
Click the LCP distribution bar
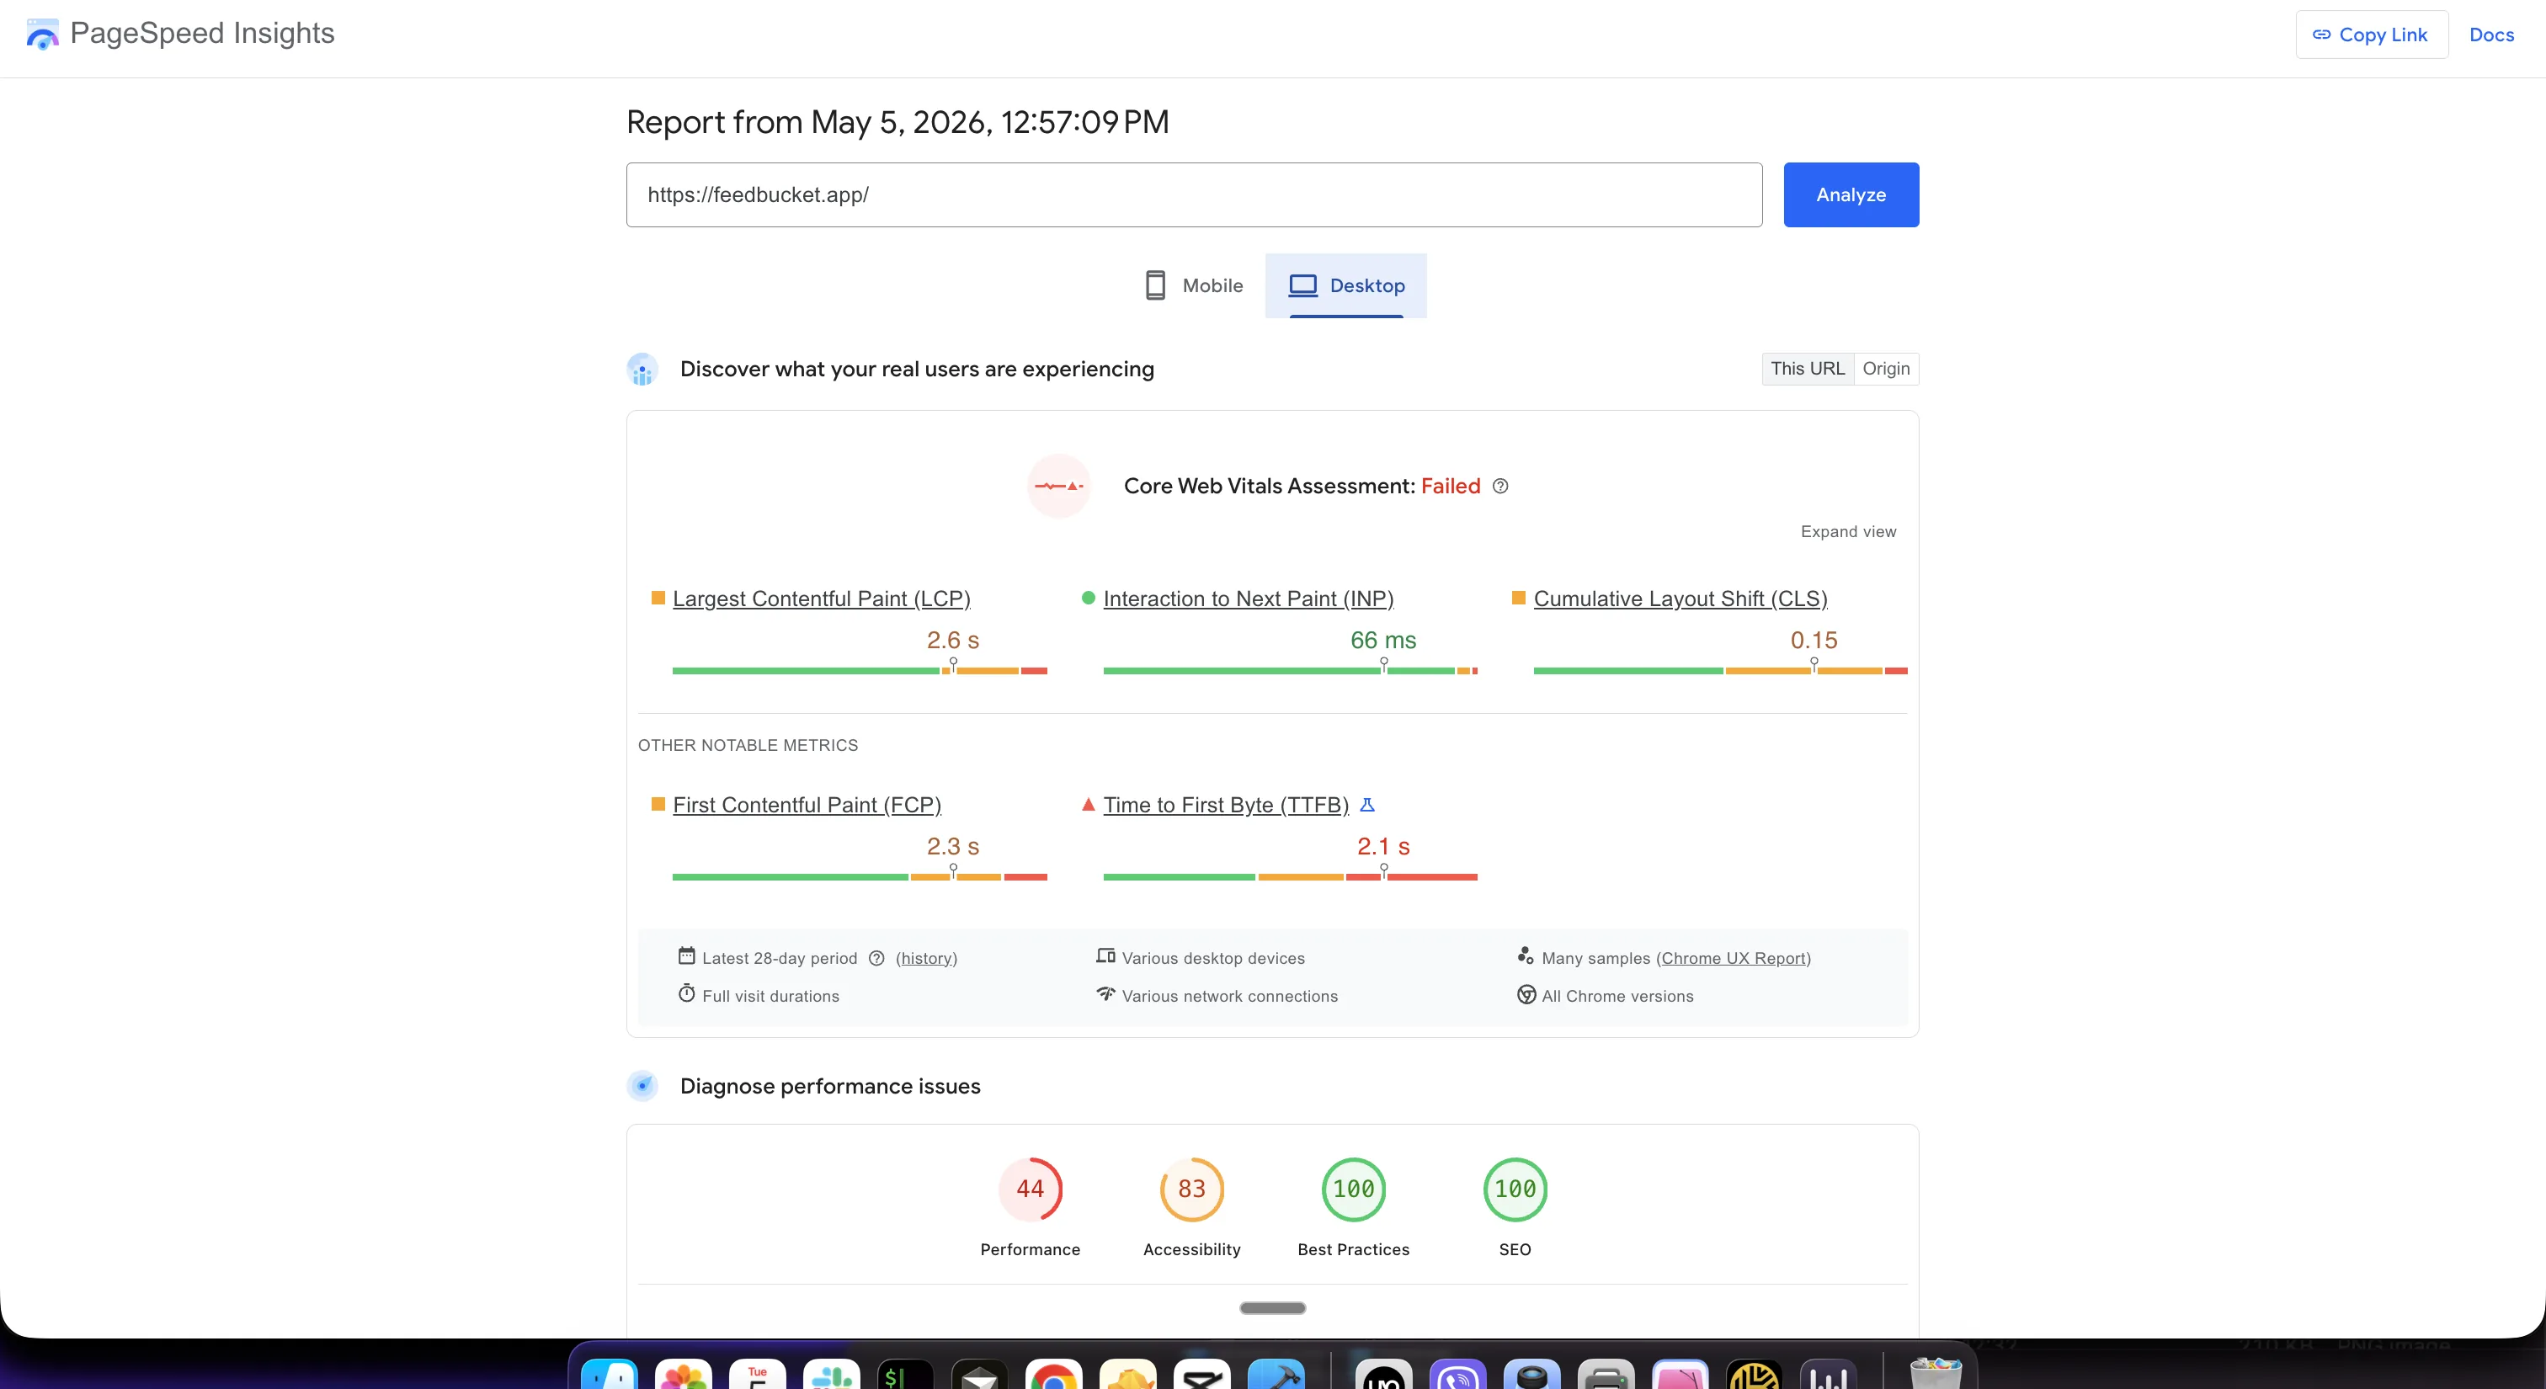(860, 671)
